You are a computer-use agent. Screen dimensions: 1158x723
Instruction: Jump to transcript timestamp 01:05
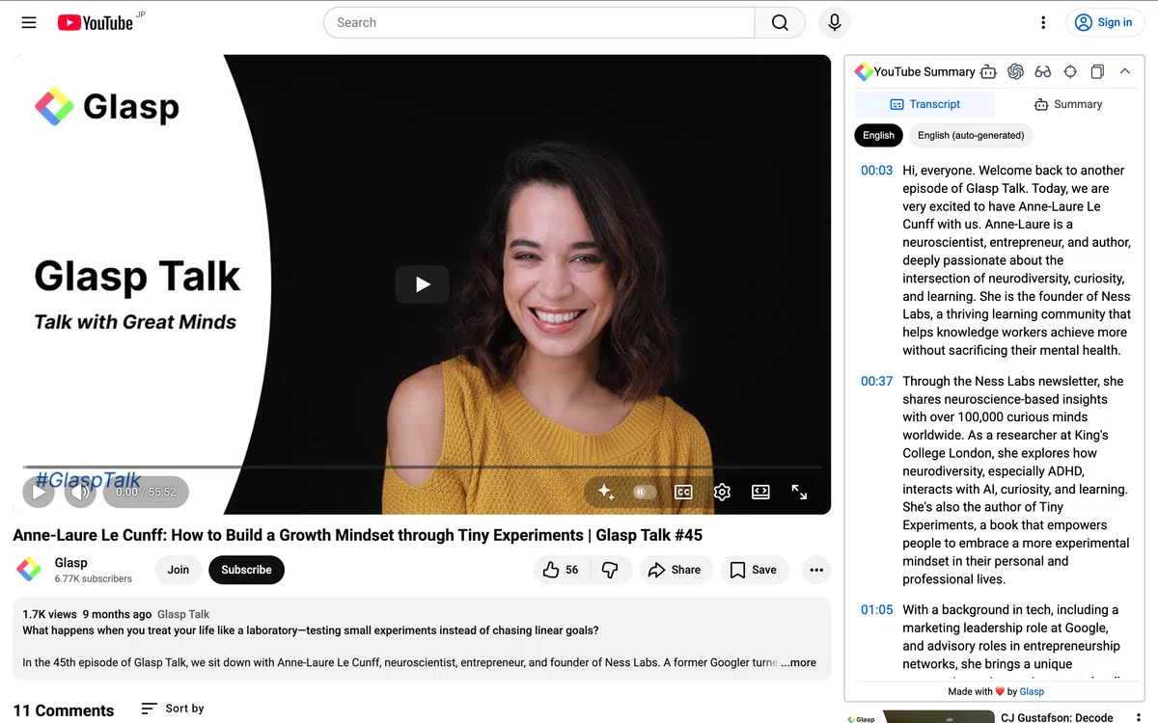tap(876, 610)
